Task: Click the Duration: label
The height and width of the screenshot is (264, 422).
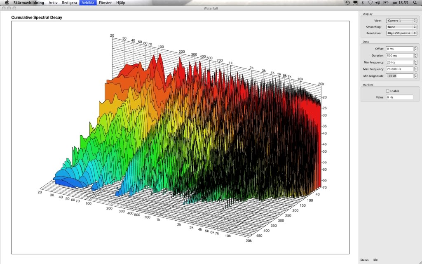Action: pos(378,56)
